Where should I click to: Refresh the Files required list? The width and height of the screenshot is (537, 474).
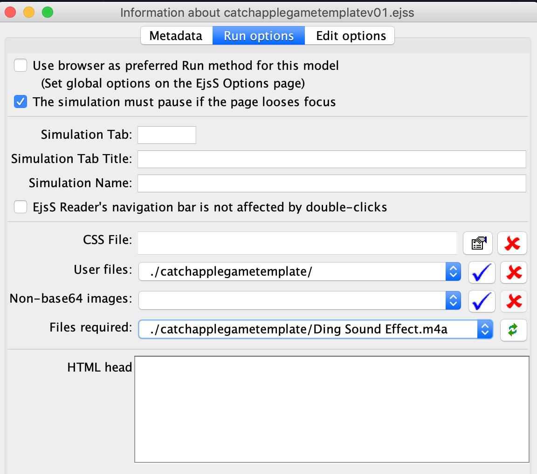[513, 330]
